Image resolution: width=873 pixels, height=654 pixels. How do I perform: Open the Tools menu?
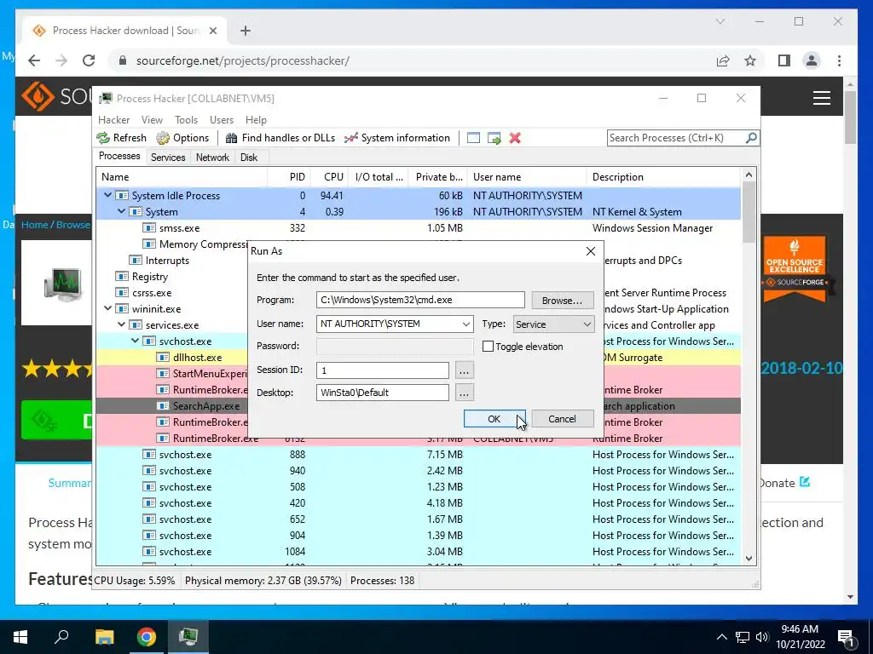(186, 119)
